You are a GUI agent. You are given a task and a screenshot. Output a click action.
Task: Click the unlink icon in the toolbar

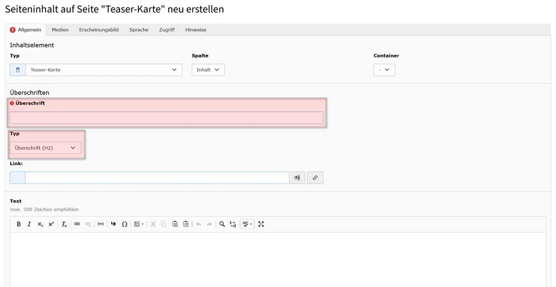[88, 224]
